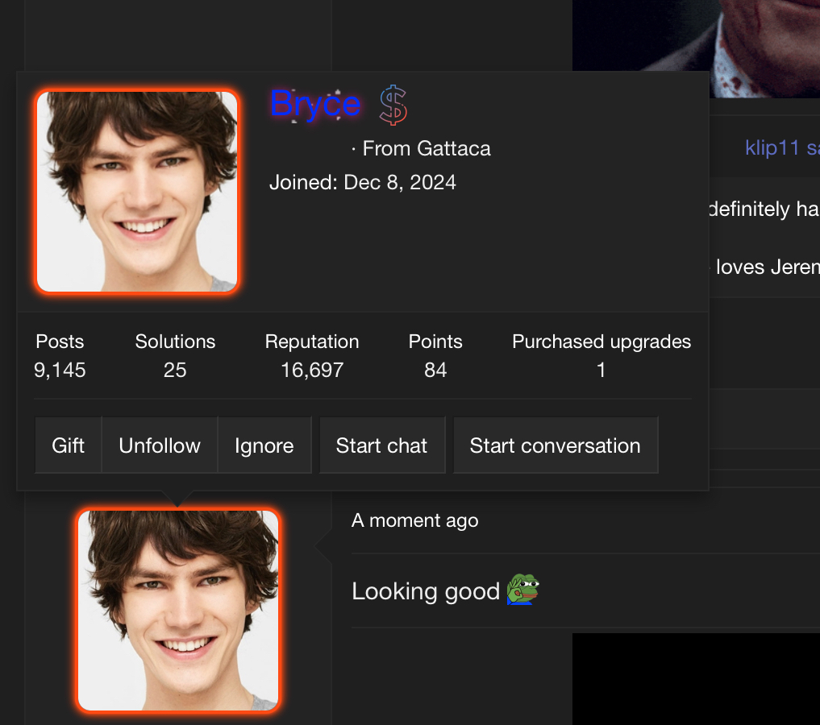Click the post author avatar below the card
This screenshot has height=725, width=820.
point(178,610)
